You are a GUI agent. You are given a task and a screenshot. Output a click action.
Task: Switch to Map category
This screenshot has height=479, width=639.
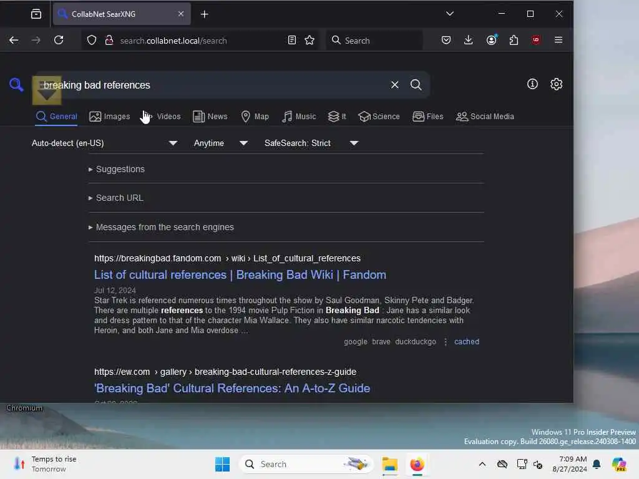255,117
